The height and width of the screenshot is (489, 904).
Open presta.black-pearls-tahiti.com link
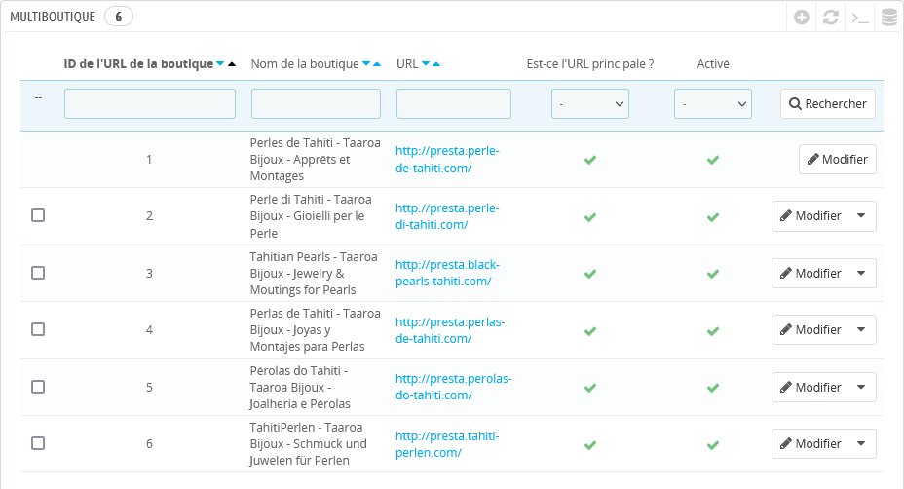point(447,273)
